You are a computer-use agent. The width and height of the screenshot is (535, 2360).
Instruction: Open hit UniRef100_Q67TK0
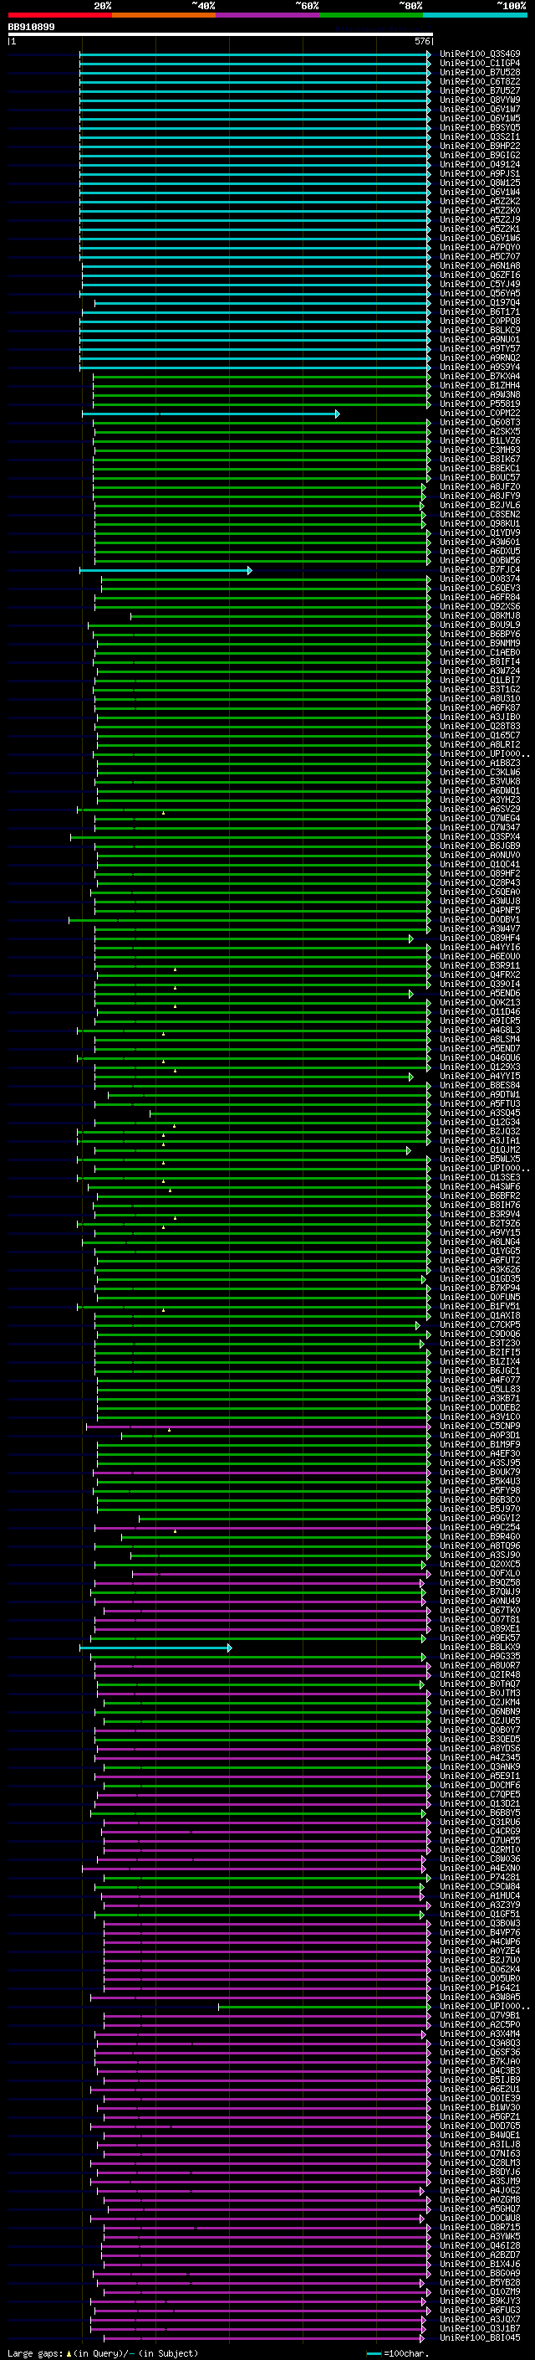tap(480, 1611)
